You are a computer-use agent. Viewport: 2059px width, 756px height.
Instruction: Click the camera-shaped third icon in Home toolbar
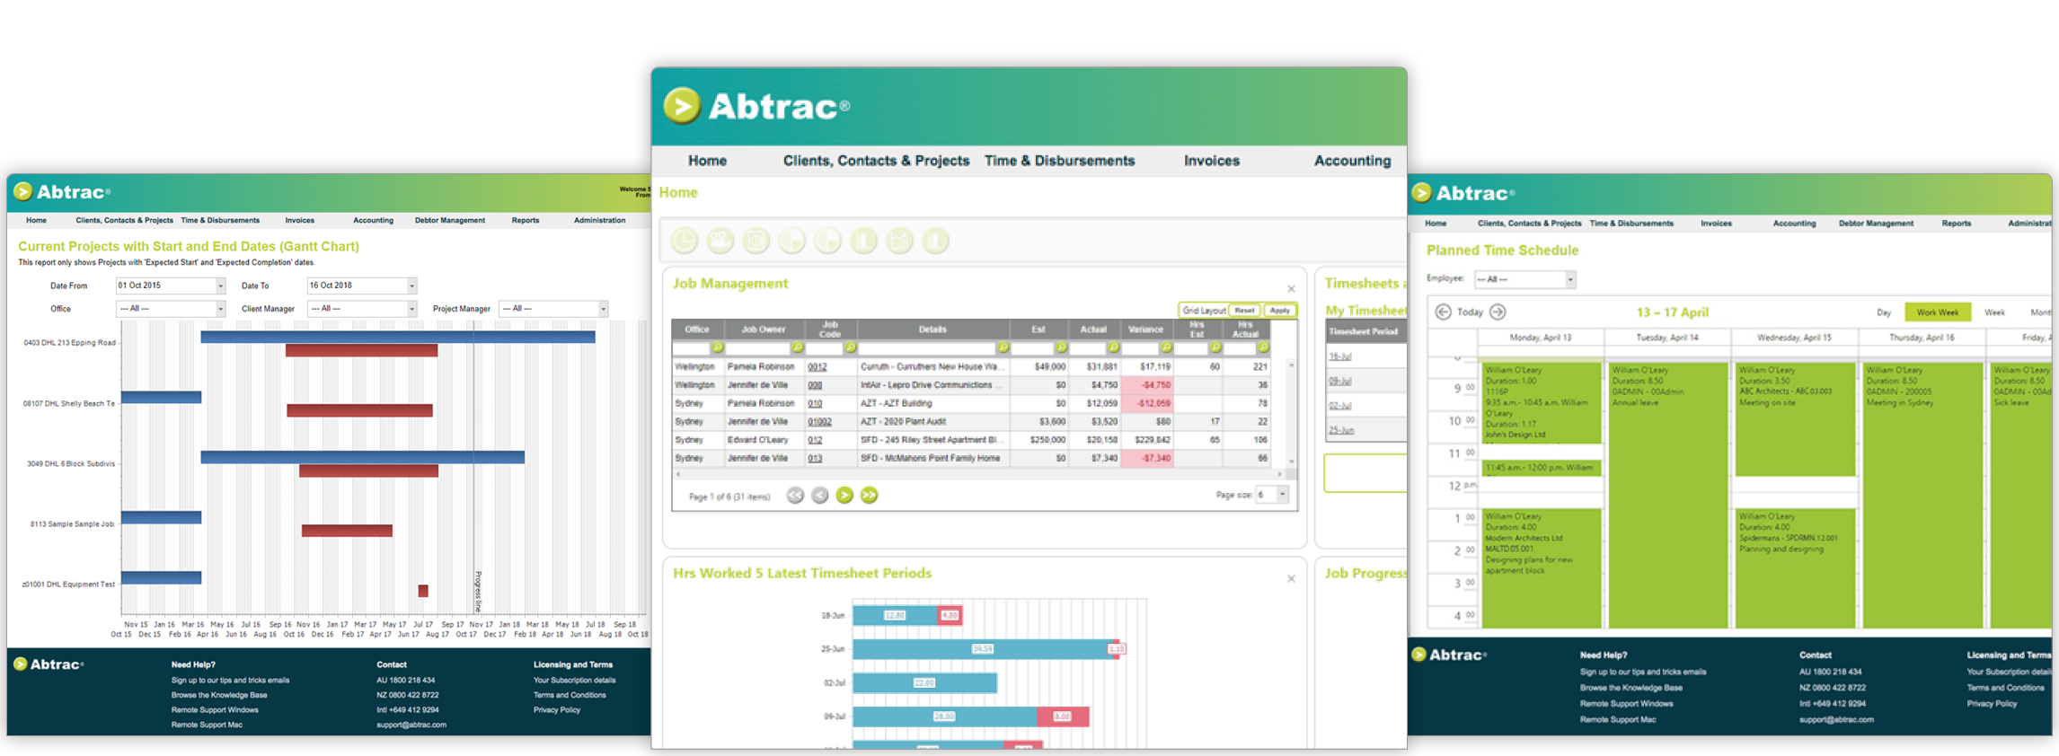point(756,241)
